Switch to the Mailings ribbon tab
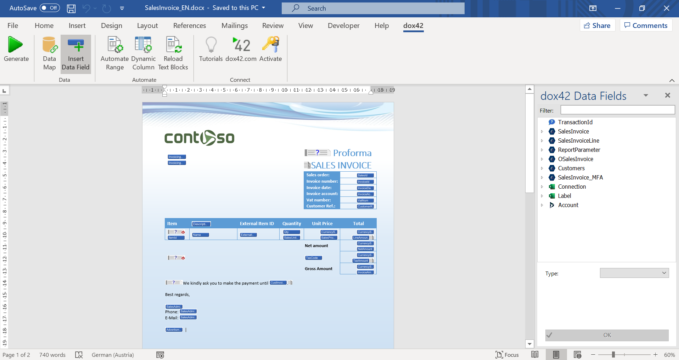The height and width of the screenshot is (360, 679). (234, 25)
